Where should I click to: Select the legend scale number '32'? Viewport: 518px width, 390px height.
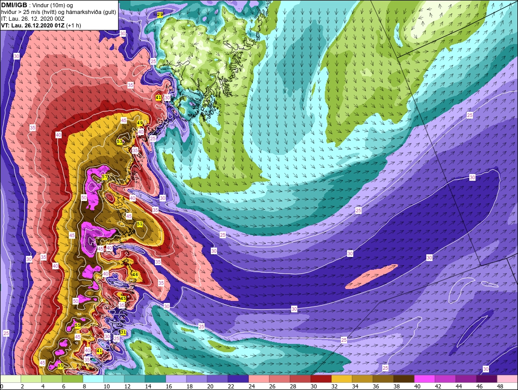pyautogui.click(x=334, y=386)
